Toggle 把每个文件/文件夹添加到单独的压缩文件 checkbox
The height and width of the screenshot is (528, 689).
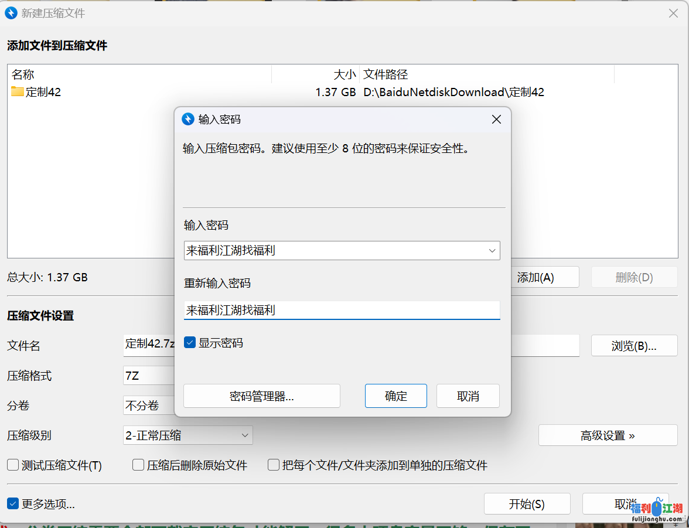click(274, 465)
